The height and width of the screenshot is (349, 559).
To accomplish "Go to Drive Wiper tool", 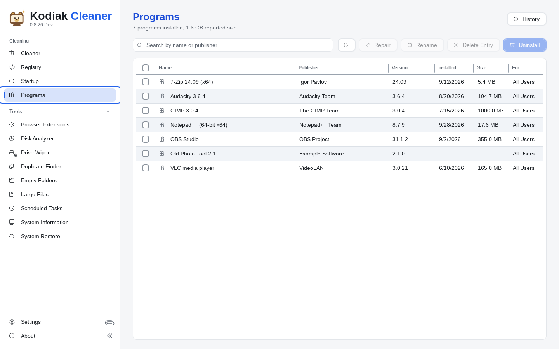I will [60, 152].
